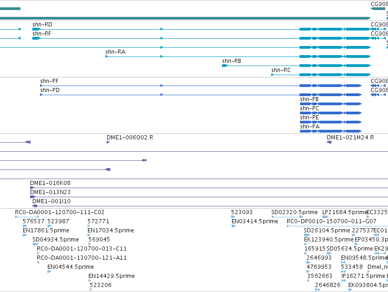The height and width of the screenshot is (292, 388).
Task: Click the RC0-DP0010-150700-011-G07 label
Action: point(331,221)
